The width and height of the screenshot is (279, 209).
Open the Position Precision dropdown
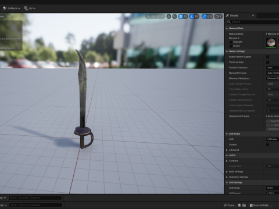[273, 67]
